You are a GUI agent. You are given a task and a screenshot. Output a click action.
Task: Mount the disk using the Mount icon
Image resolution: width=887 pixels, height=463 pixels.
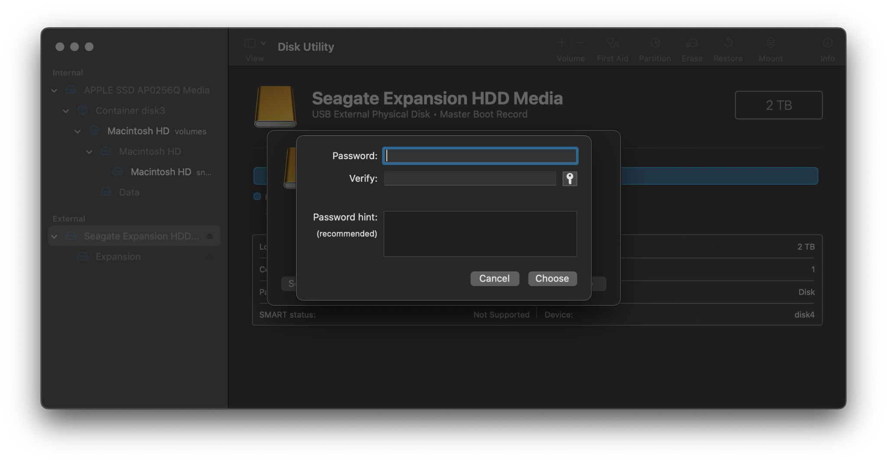770,48
